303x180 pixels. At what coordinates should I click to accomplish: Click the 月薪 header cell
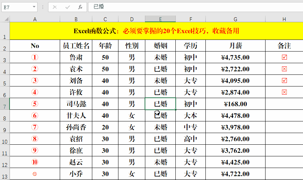point(235,46)
